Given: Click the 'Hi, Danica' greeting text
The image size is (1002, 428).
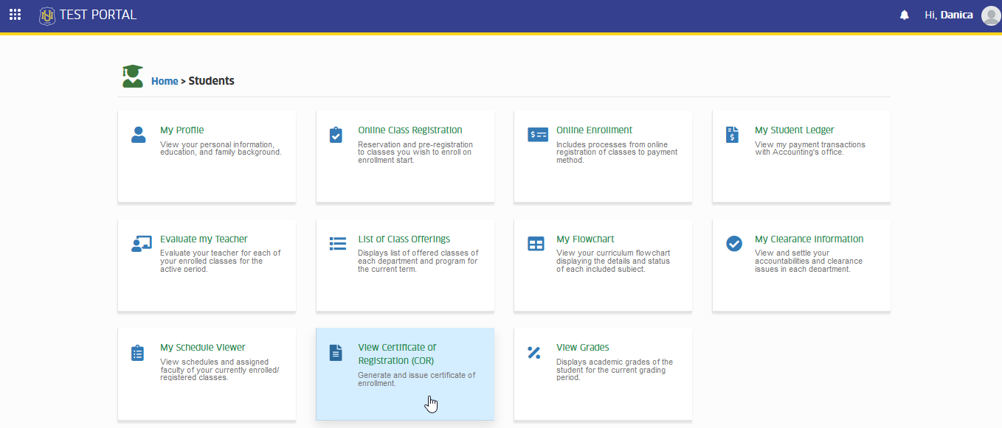Looking at the screenshot, I should coord(949,15).
